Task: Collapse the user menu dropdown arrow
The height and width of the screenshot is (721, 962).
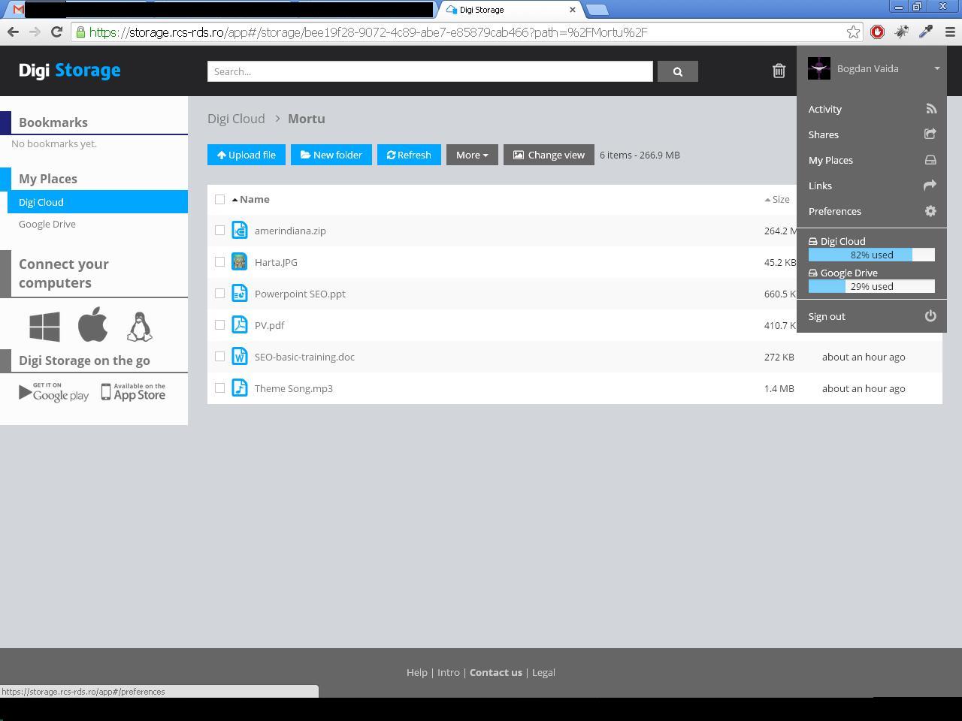Action: [937, 68]
